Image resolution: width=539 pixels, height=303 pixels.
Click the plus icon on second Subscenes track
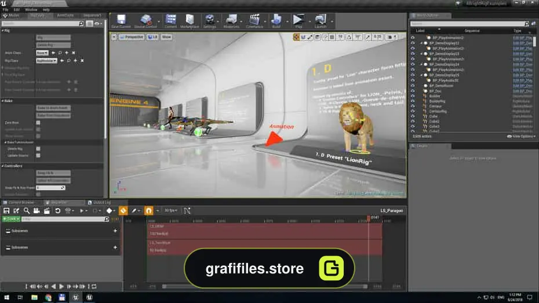pos(115,247)
